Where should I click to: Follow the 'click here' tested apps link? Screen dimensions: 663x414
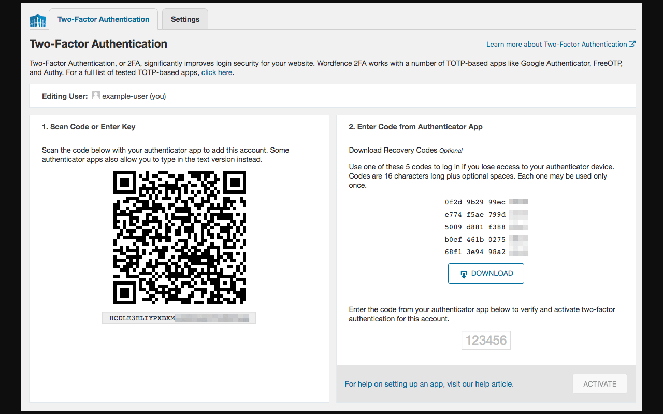tap(217, 73)
